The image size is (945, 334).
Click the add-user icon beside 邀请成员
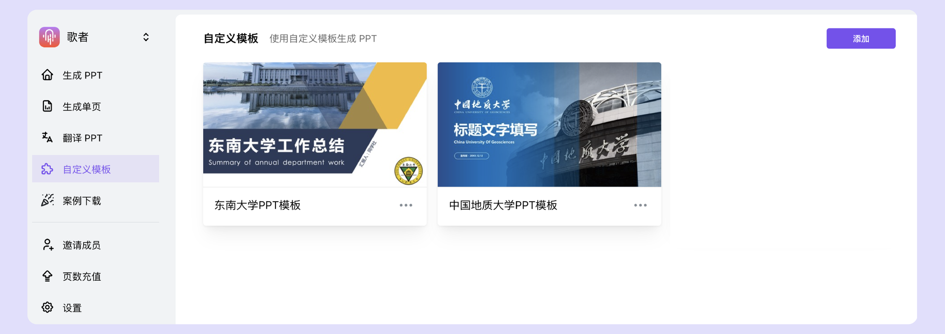click(48, 245)
